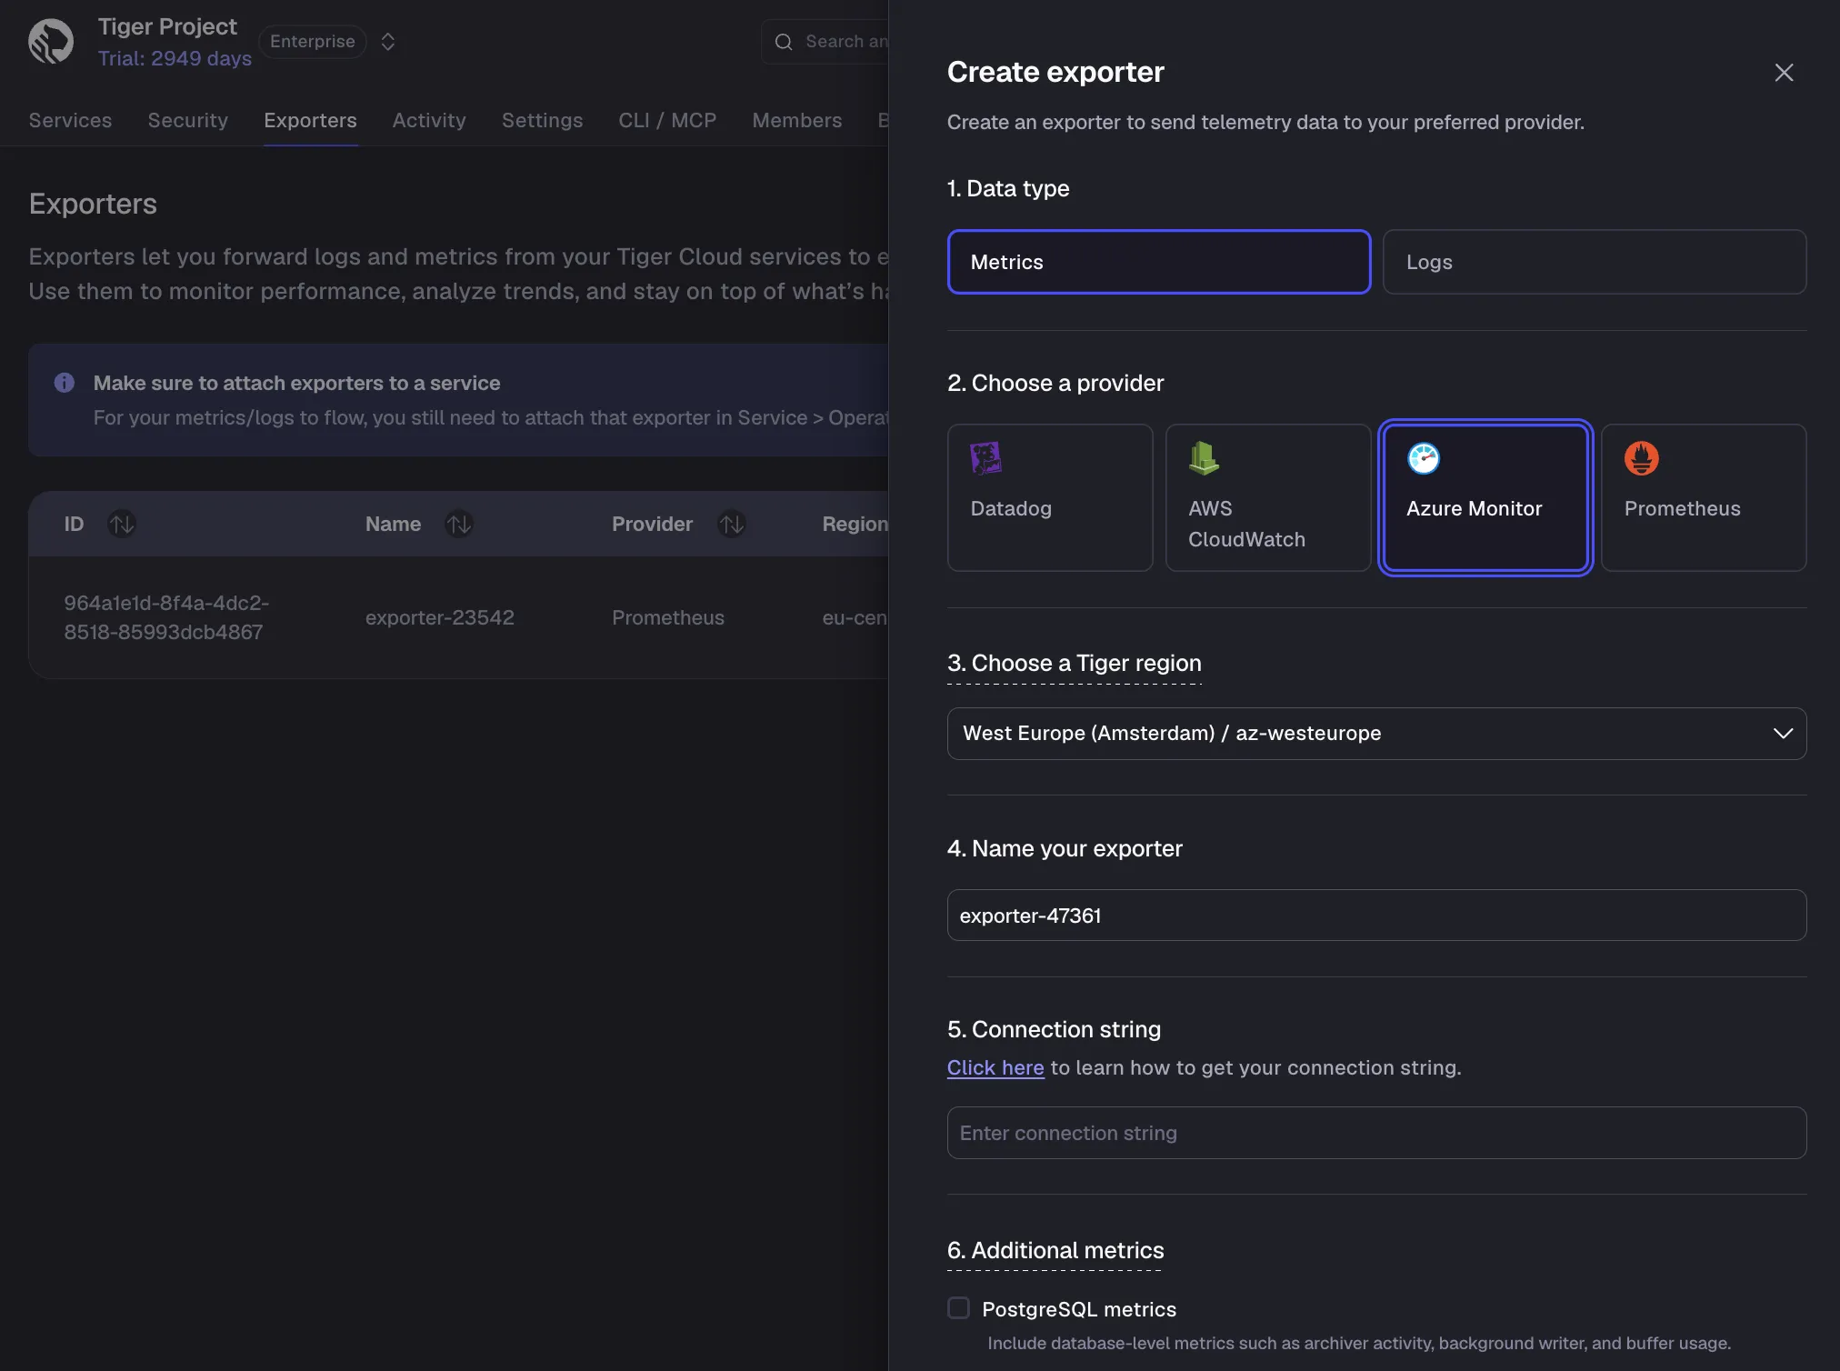Click the Additional metrics heading tooltip
The width and height of the screenshot is (1840, 1371).
1055,1250
